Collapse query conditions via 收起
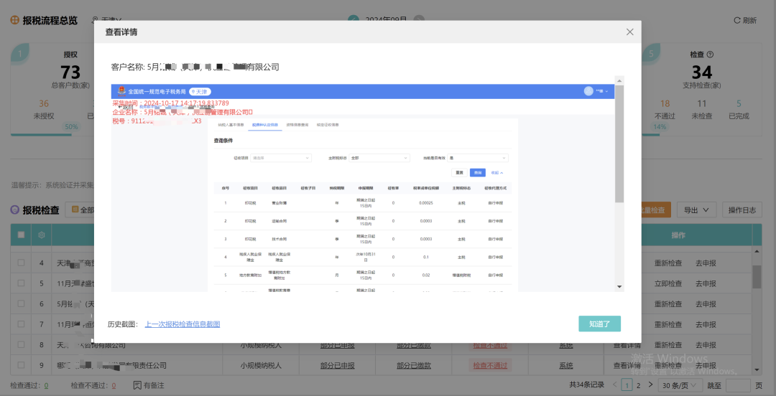The height and width of the screenshot is (396, 776). pos(497,173)
